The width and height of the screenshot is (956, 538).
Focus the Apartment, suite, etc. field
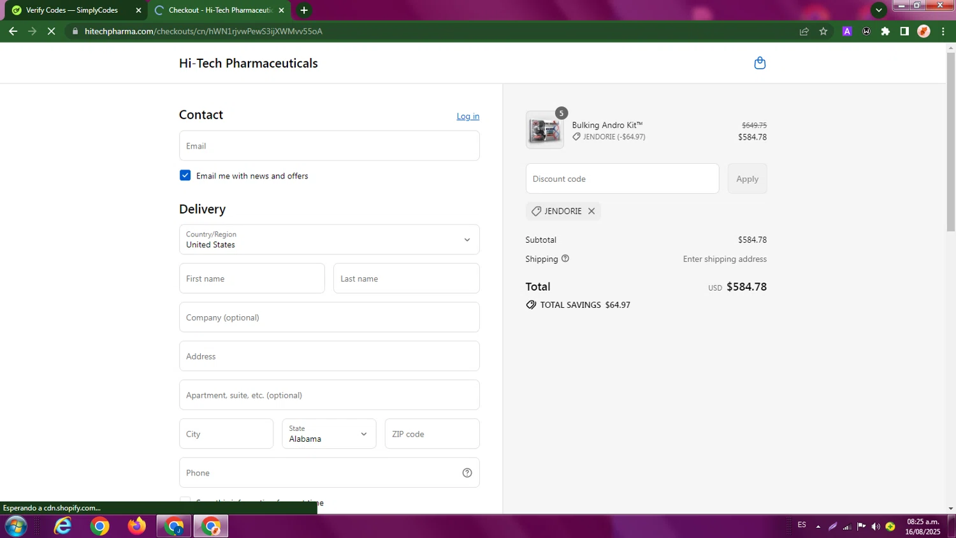pyautogui.click(x=329, y=395)
